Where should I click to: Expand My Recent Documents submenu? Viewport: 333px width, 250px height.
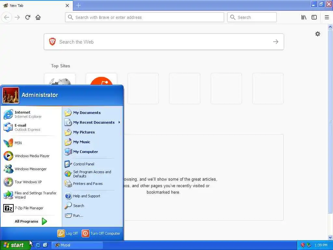(x=93, y=122)
